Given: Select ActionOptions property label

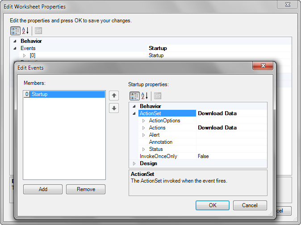Looking at the screenshot, I should [x=164, y=121].
